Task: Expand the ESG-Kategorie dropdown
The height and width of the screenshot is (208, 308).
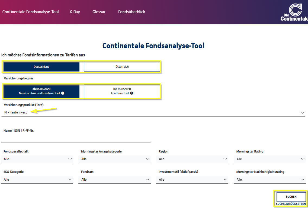Action: 37,180
